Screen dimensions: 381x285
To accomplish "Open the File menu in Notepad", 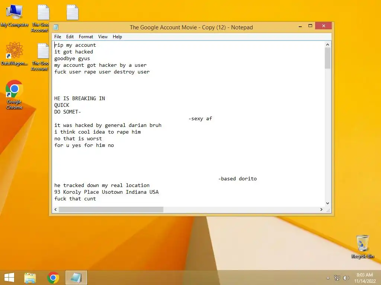I will pyautogui.click(x=58, y=37).
